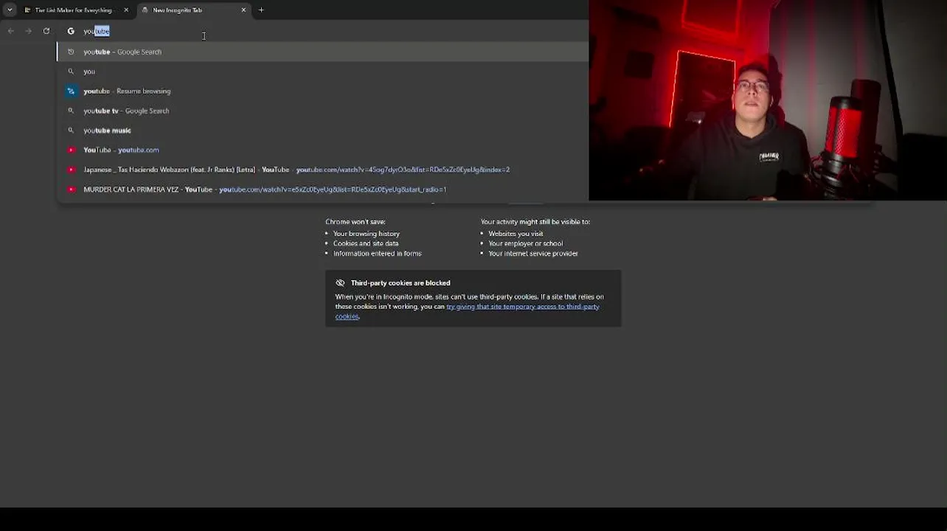This screenshot has width=947, height=531.
Task: Click the Google icon in address bar
Action: coord(71,31)
